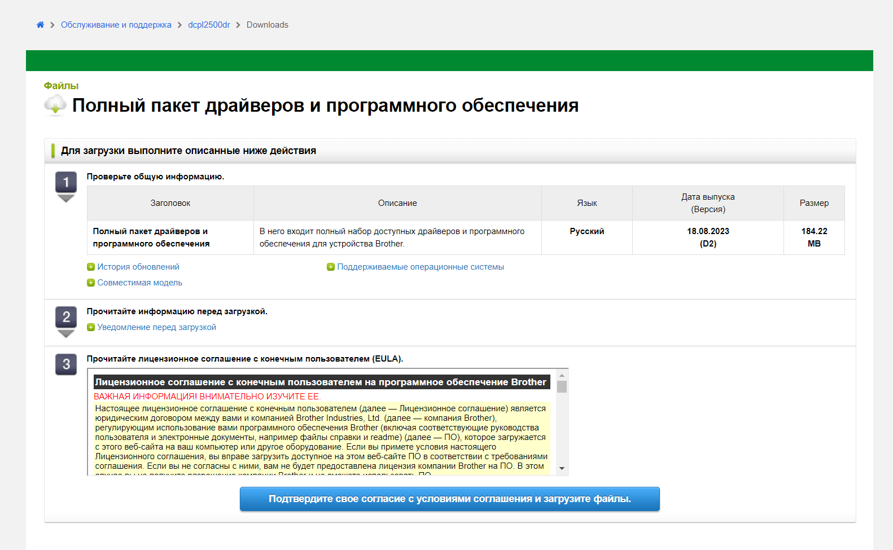
Task: Click the cloud download icon beside the title
Action: coord(55,105)
